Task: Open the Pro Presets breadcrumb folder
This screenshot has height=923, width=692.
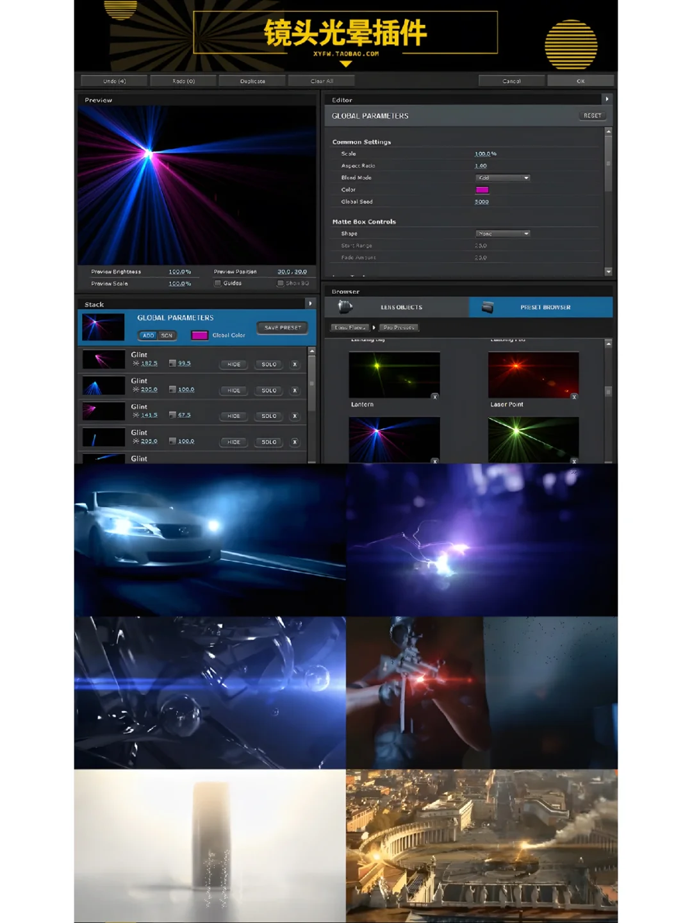Action: coord(399,328)
